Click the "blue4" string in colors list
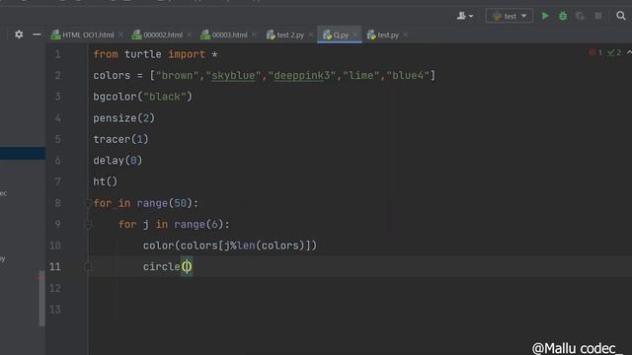 408,76
